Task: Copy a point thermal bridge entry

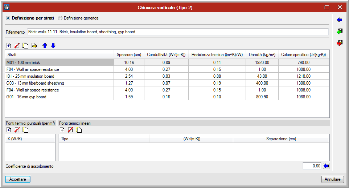Action: click(x=25, y=130)
